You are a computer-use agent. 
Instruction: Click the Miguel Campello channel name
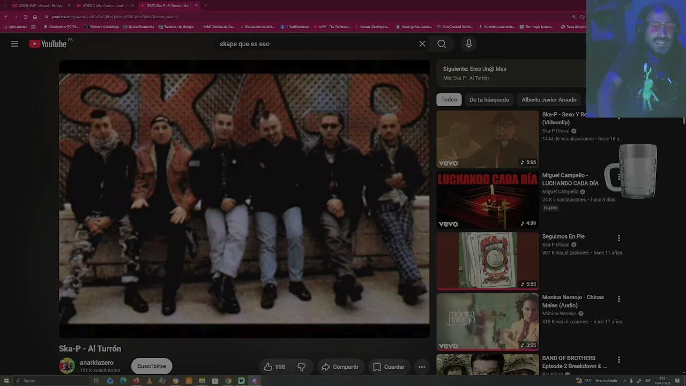(560, 192)
